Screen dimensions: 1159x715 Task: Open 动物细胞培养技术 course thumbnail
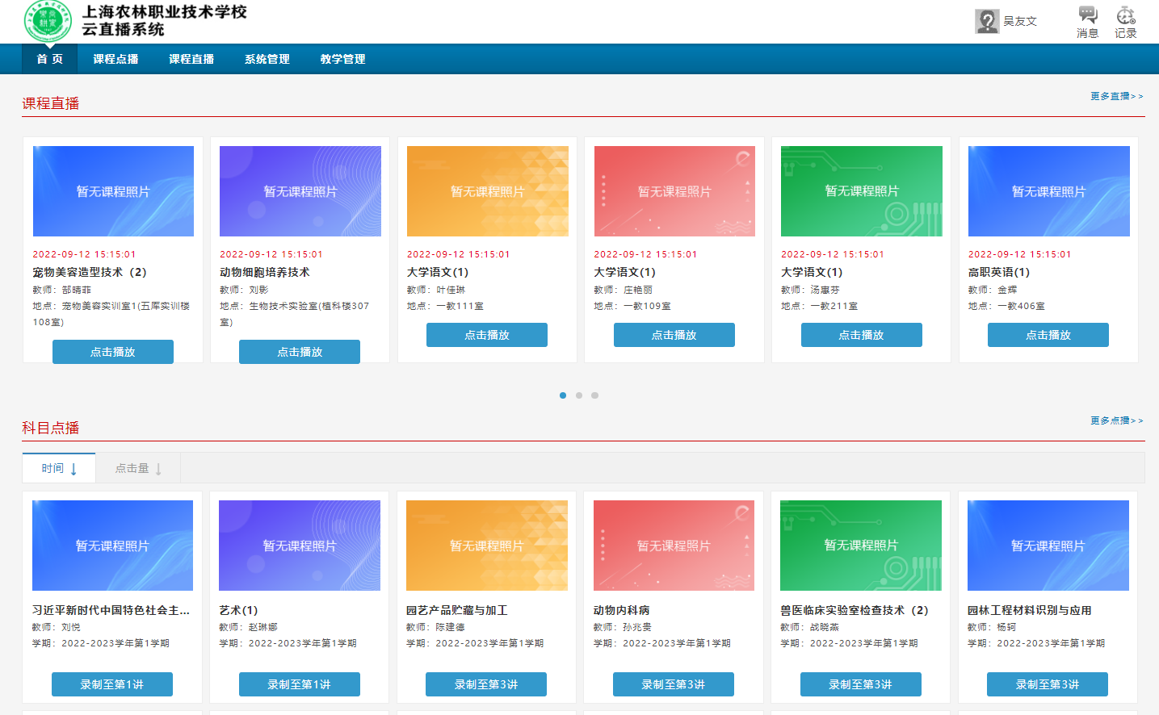pos(300,191)
